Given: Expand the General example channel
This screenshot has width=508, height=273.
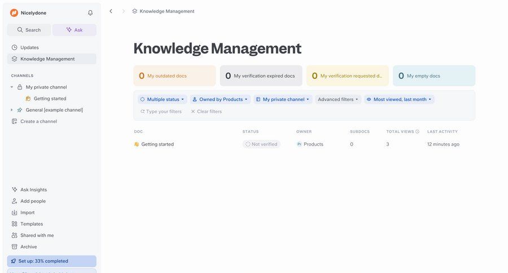Looking at the screenshot, I should tap(12, 110).
